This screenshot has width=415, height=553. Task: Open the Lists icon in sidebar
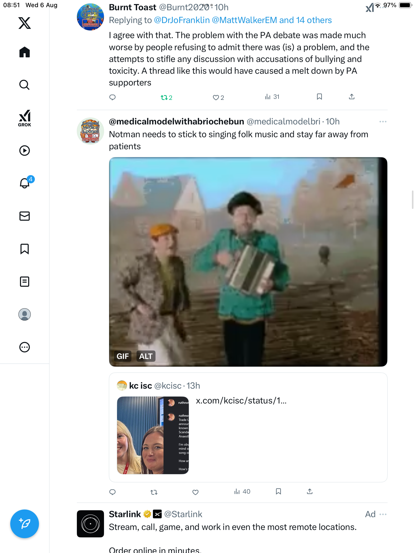pyautogui.click(x=25, y=282)
